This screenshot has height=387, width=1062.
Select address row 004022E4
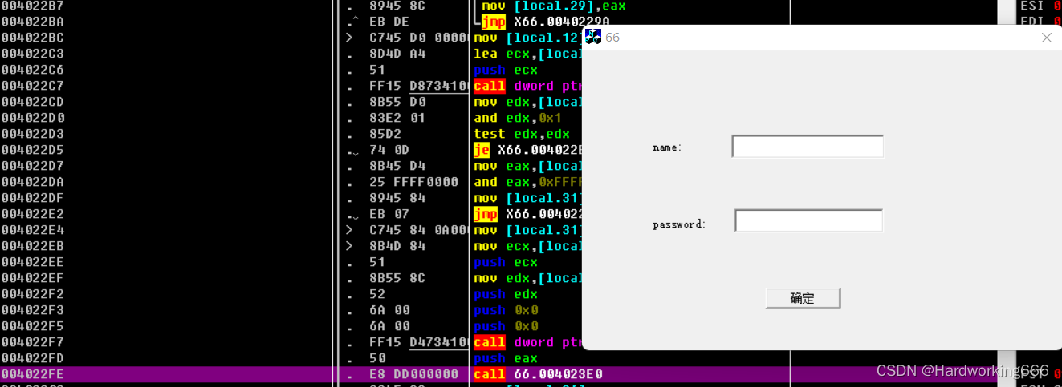33,230
